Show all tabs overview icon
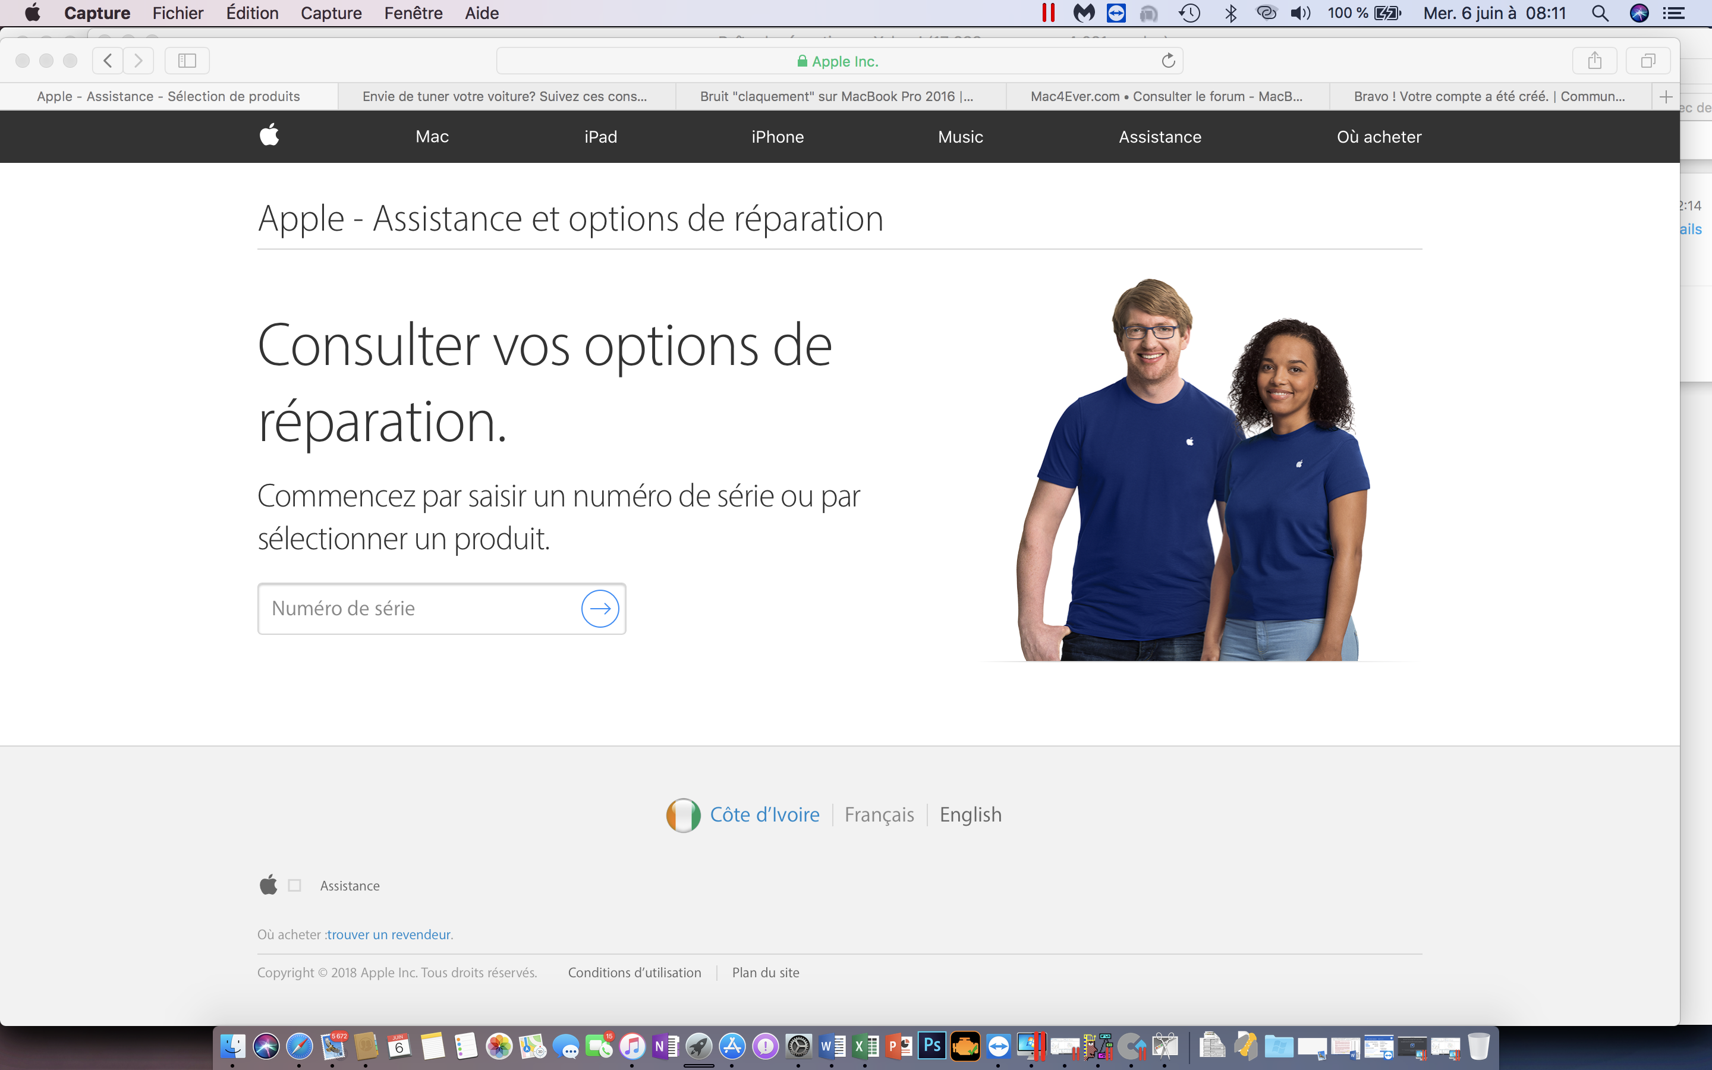1712x1070 pixels. click(x=1648, y=61)
